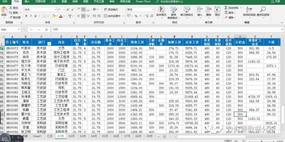
Task: Click the 共享 share button
Action: (275, 2)
